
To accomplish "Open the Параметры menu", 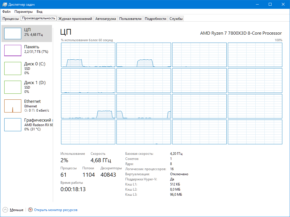I will coord(24,11).
